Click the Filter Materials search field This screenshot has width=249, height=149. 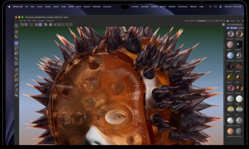[x=235, y=25]
